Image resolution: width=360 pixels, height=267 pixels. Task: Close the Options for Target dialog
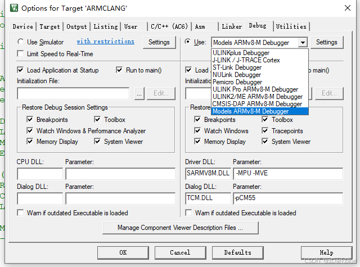pyautogui.click(x=348, y=8)
